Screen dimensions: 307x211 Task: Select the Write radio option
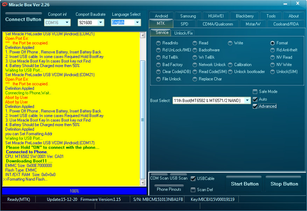pyautogui.click(x=236, y=43)
